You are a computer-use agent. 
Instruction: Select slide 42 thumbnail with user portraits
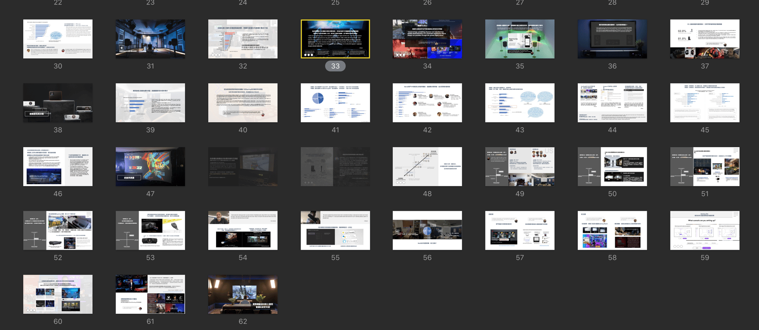427,103
